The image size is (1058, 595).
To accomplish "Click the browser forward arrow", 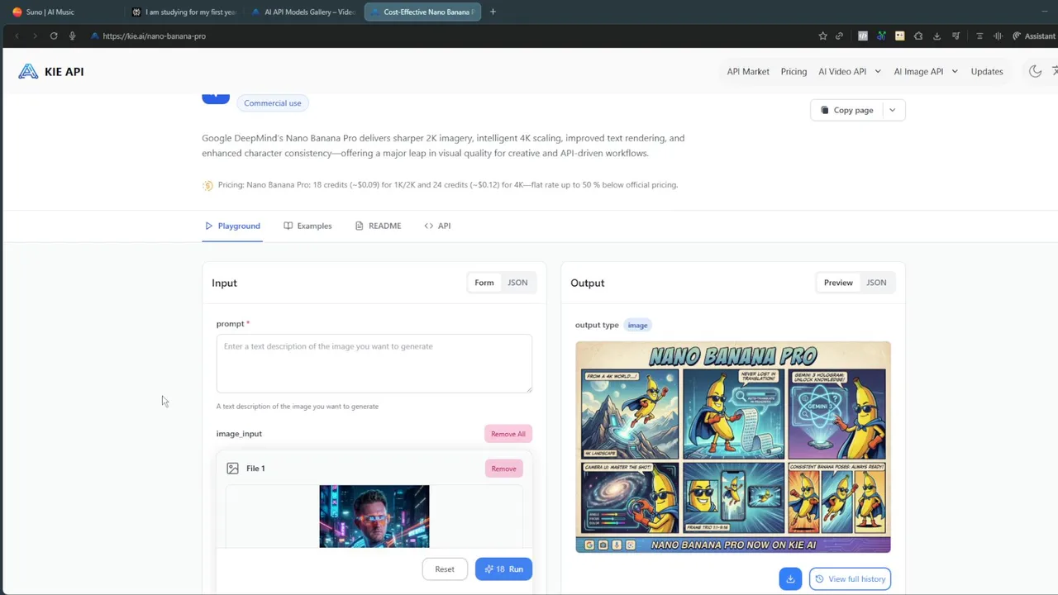I will coord(35,36).
